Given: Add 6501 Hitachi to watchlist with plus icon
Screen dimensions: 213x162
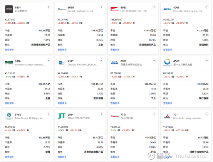Looking at the screenshot, I should coord(49,7).
